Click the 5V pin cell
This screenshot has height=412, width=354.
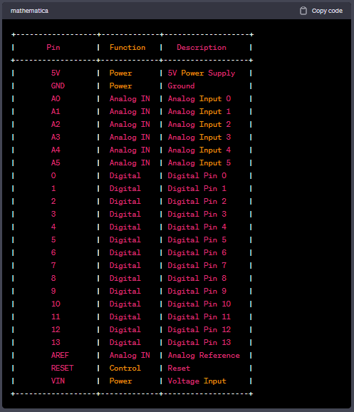(x=56, y=73)
